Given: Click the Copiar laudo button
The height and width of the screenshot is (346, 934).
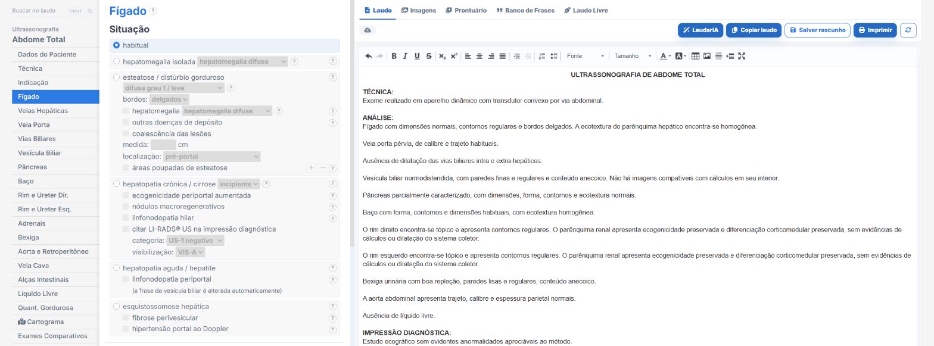Looking at the screenshot, I should [x=754, y=30].
